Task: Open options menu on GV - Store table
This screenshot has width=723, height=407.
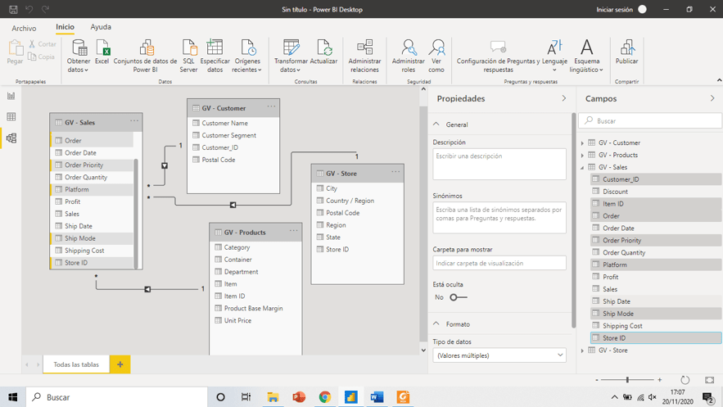Action: pyautogui.click(x=395, y=173)
